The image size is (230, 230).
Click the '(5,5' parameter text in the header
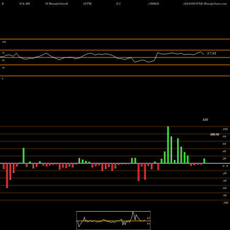point(118,4)
